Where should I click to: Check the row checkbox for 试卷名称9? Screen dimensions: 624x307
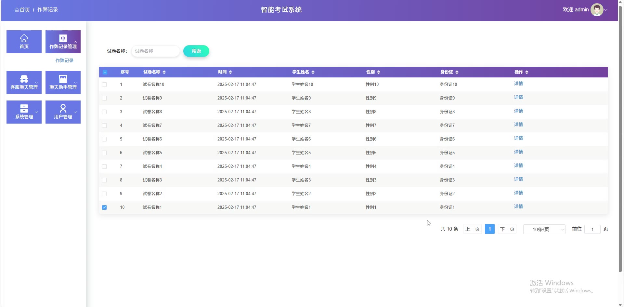(x=104, y=98)
